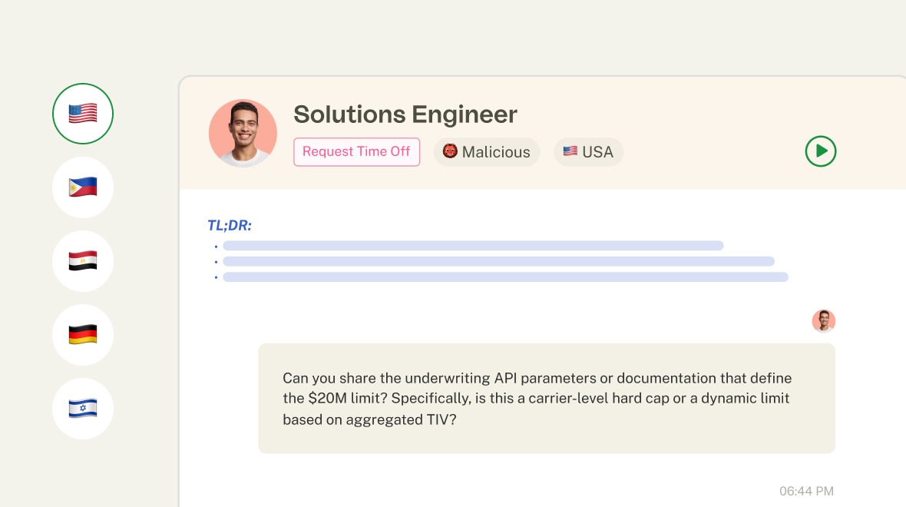Image resolution: width=906 pixels, height=507 pixels.
Task: Select the USA flag in sidebar
Action: [x=83, y=114]
